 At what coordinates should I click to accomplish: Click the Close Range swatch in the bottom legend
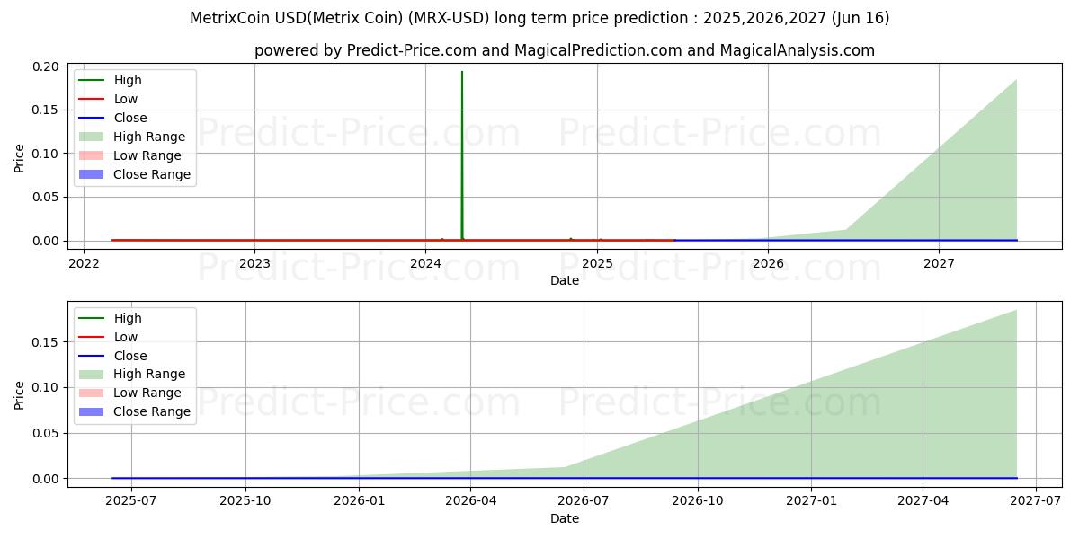coord(91,411)
